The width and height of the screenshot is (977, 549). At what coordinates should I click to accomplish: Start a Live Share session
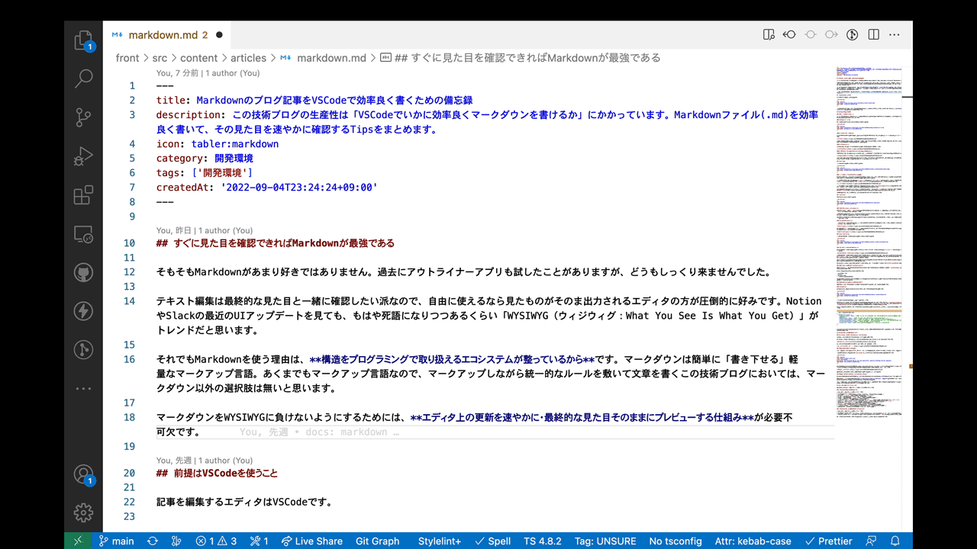(x=312, y=541)
